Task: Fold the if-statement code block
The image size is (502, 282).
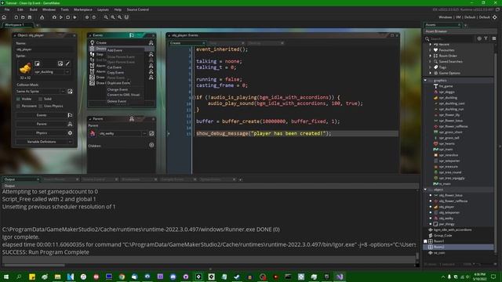Action: click(194, 97)
